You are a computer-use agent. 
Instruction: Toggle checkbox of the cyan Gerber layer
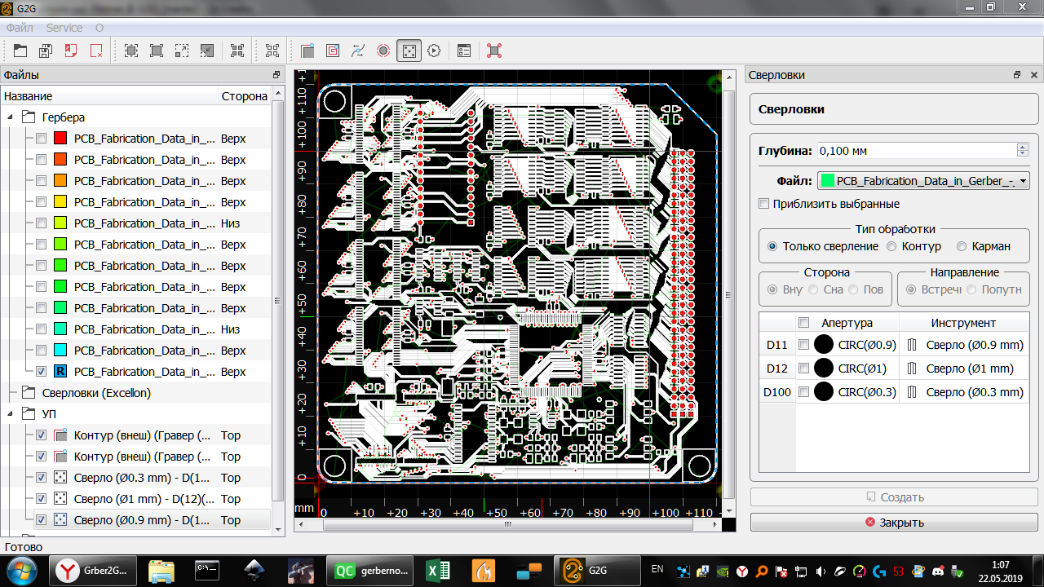pyautogui.click(x=41, y=351)
